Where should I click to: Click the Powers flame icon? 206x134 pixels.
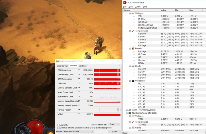point(133,49)
